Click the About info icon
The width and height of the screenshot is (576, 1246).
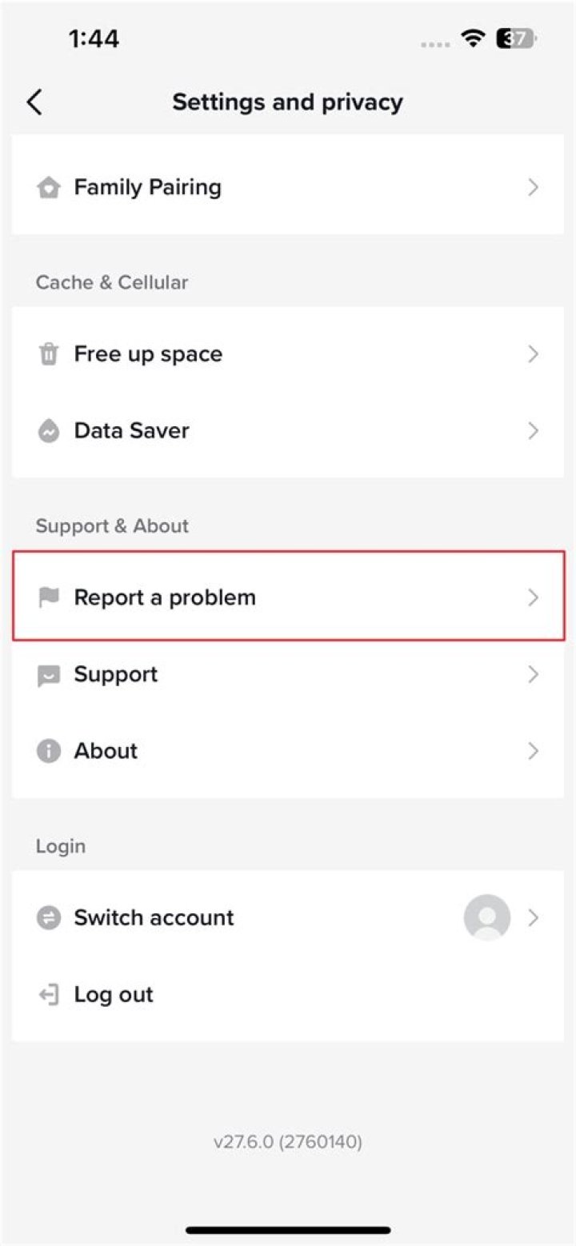(50, 751)
